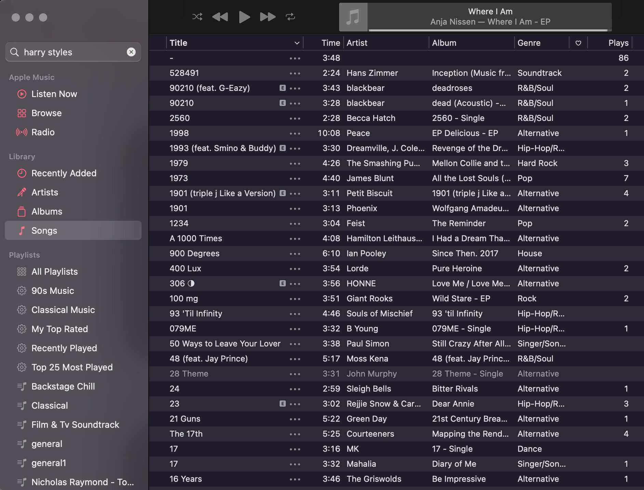Click the Recently Added clock icon
This screenshot has width=644, height=490.
pos(21,173)
